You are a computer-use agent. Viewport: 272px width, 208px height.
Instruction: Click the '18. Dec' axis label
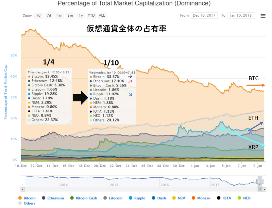[x=84, y=166]
